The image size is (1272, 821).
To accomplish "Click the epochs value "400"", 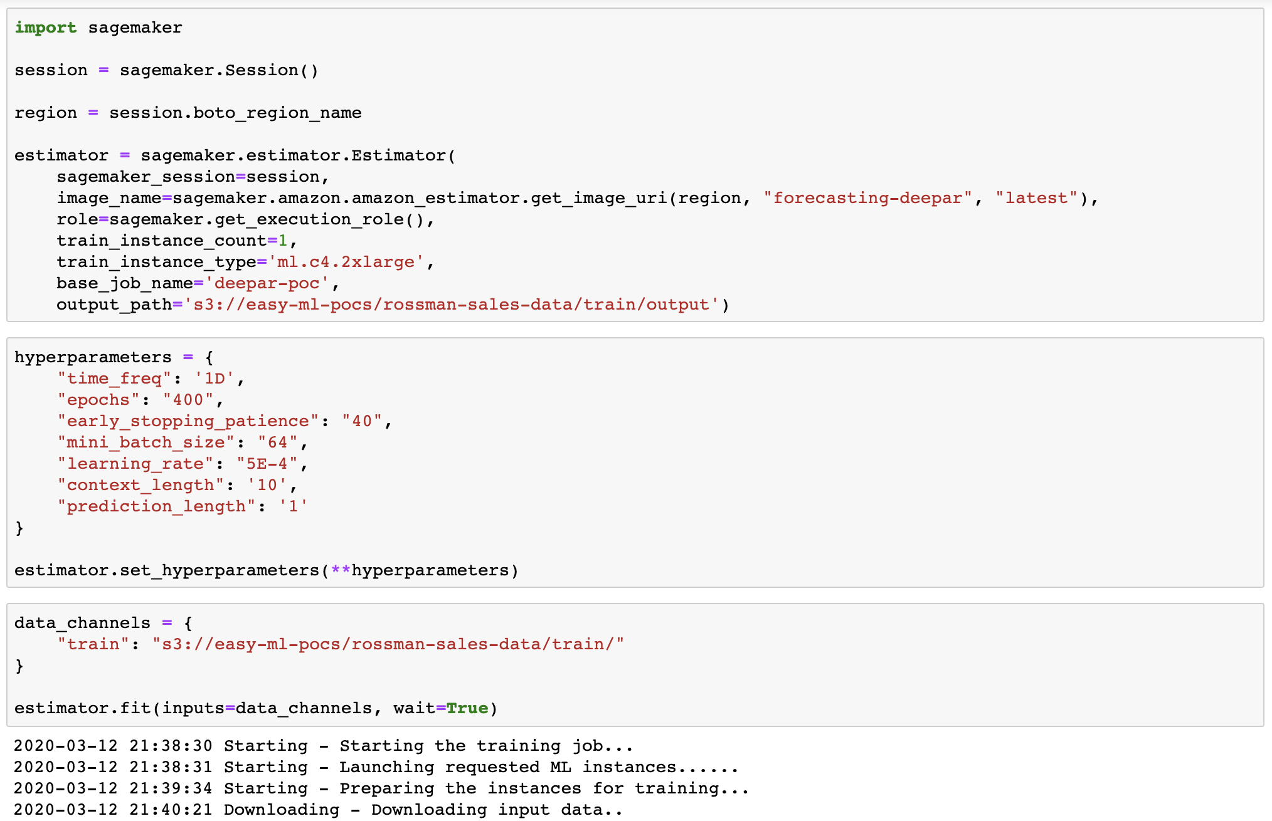I will 188,400.
